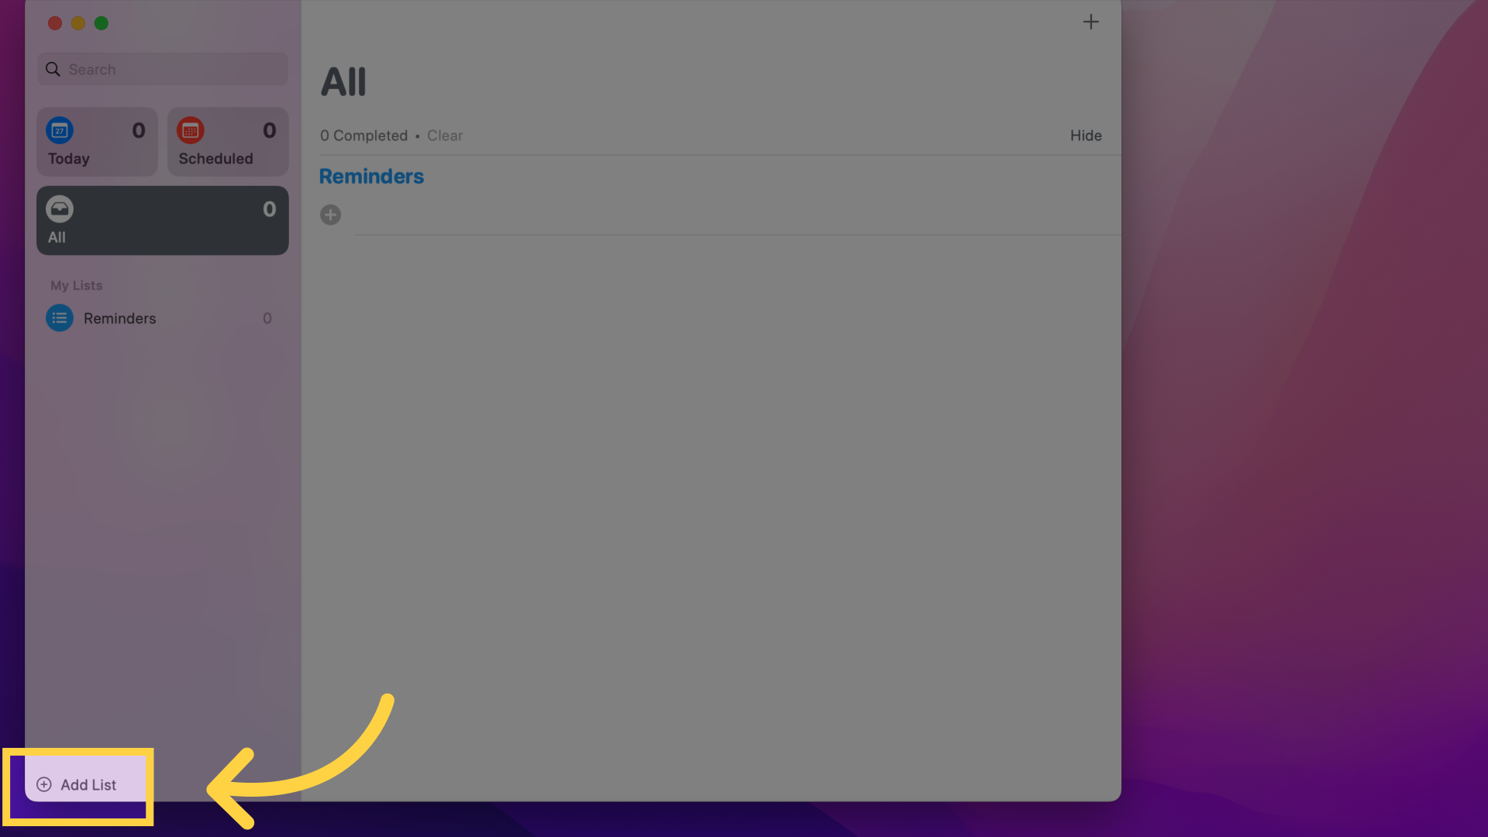Viewport: 1488px width, 837px height.
Task: Click the Search field icon
Action: click(51, 68)
